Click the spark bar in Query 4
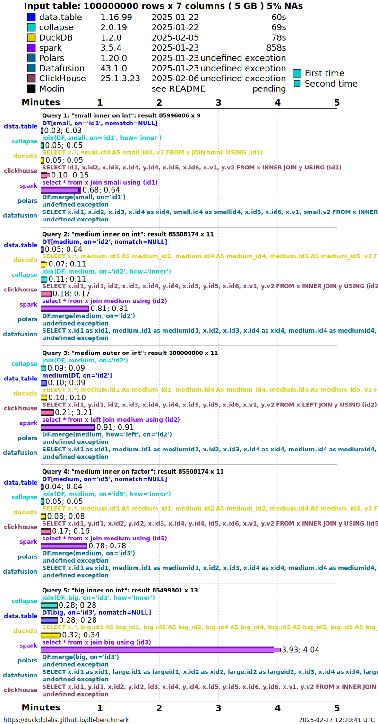Image resolution: width=378 pixels, height=724 pixels. (64, 546)
